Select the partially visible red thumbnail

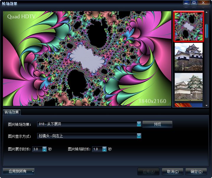pyautogui.click(x=189, y=105)
